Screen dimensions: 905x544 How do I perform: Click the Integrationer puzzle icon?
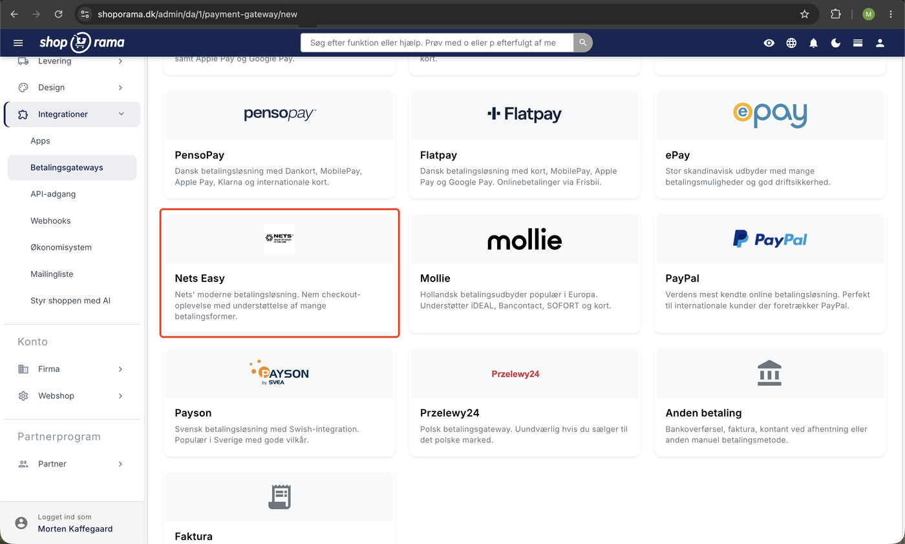click(23, 114)
